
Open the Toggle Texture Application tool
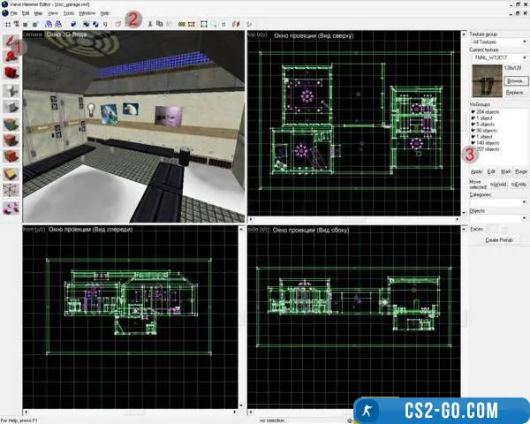point(12,125)
